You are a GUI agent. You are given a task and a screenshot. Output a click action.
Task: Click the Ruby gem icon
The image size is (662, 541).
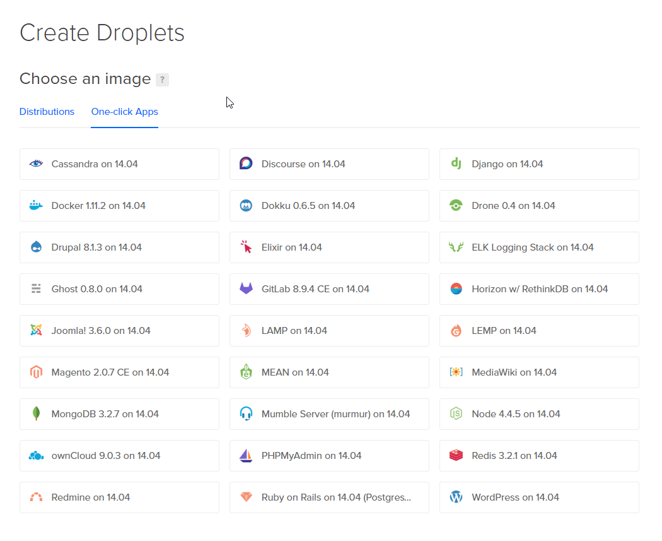pos(246,497)
